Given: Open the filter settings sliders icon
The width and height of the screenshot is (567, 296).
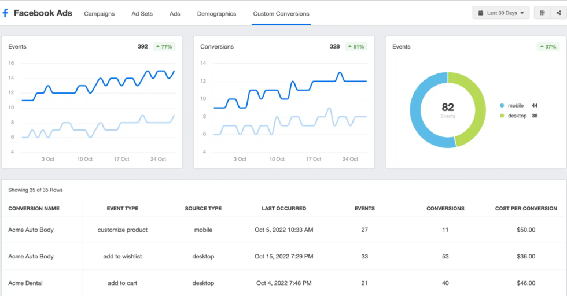Looking at the screenshot, I should click(x=542, y=13).
